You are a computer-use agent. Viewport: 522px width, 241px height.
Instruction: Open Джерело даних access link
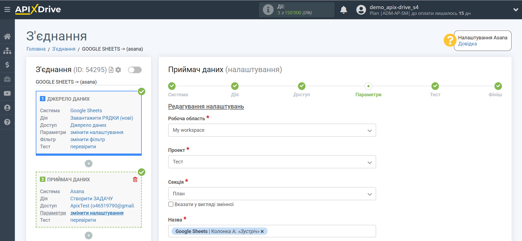tap(88, 125)
